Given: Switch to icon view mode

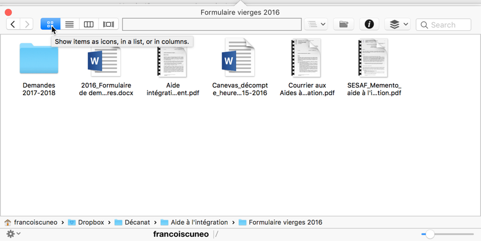Looking at the screenshot, I should click(50, 25).
